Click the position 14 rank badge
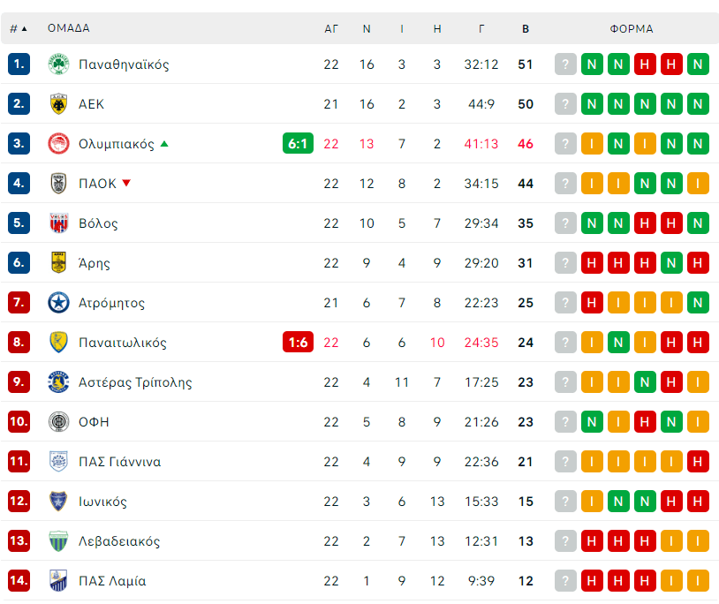This screenshot has width=719, height=604. [x=19, y=581]
